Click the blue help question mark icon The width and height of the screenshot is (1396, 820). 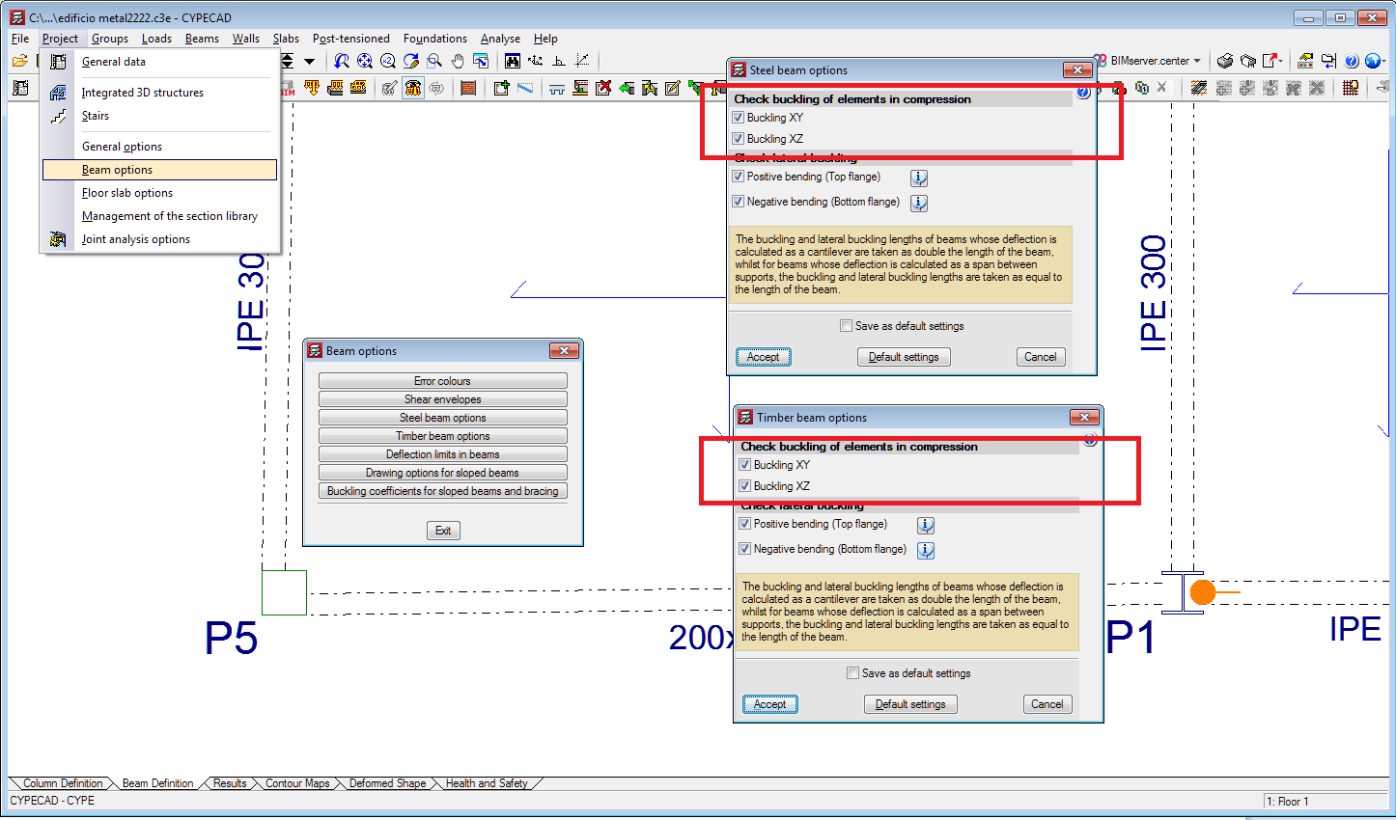1351,61
